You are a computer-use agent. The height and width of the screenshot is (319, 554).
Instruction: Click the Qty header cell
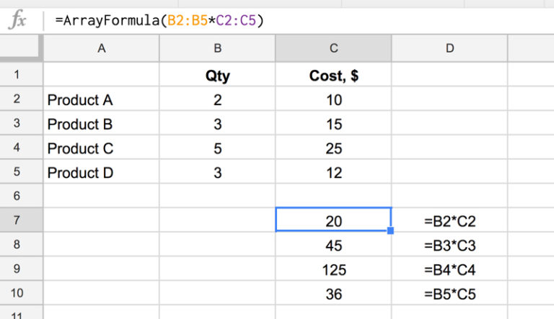tap(217, 76)
